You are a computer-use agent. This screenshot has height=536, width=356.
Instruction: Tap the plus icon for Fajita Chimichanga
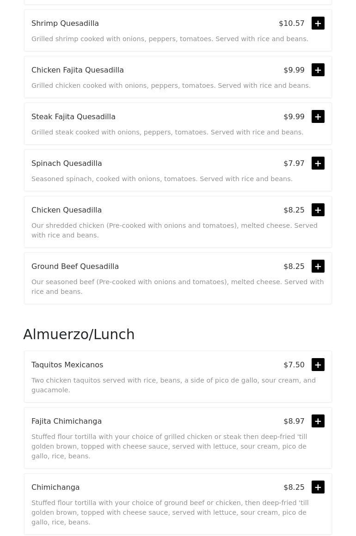tap(318, 421)
